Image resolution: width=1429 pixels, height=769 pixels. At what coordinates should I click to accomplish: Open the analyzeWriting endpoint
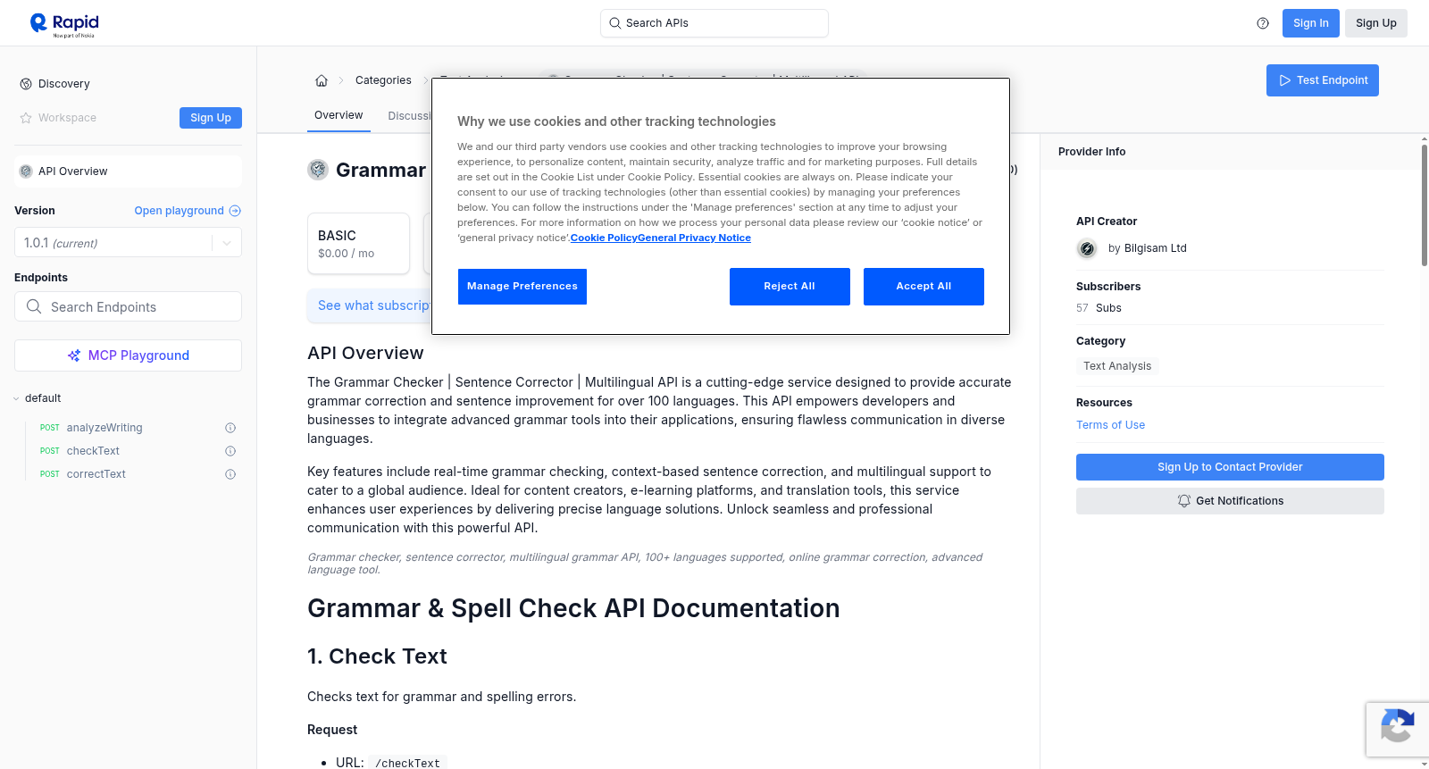[x=104, y=428]
